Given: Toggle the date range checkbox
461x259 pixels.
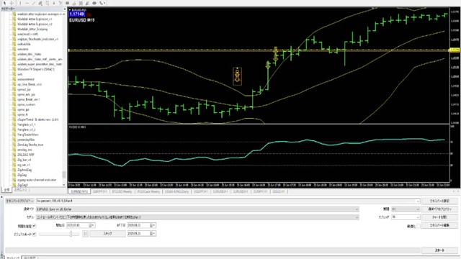Looking at the screenshot, I should [34, 226].
